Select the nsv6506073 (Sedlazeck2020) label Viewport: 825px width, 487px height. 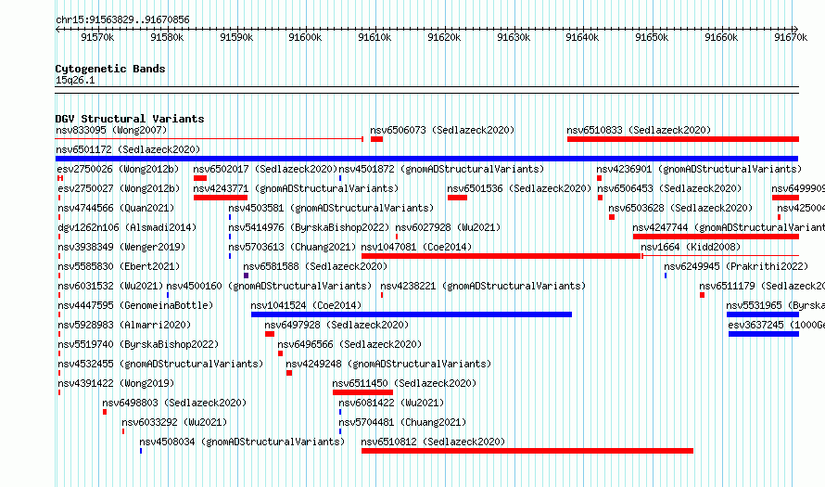pyautogui.click(x=442, y=130)
